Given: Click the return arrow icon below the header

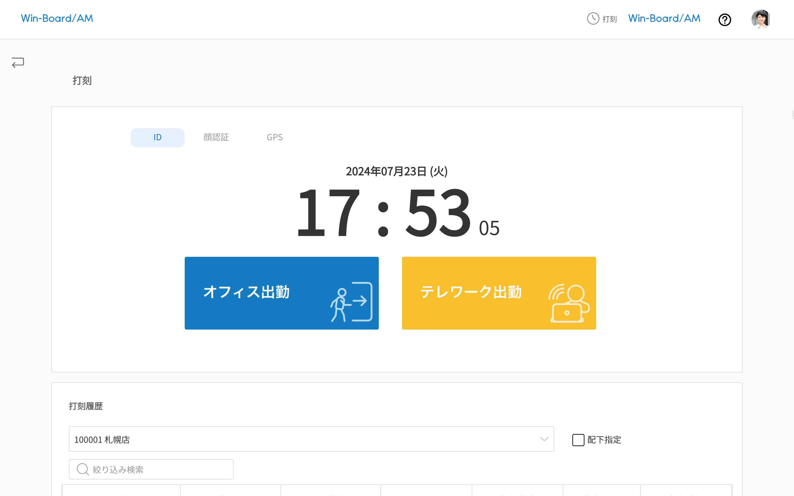Looking at the screenshot, I should click(x=17, y=62).
